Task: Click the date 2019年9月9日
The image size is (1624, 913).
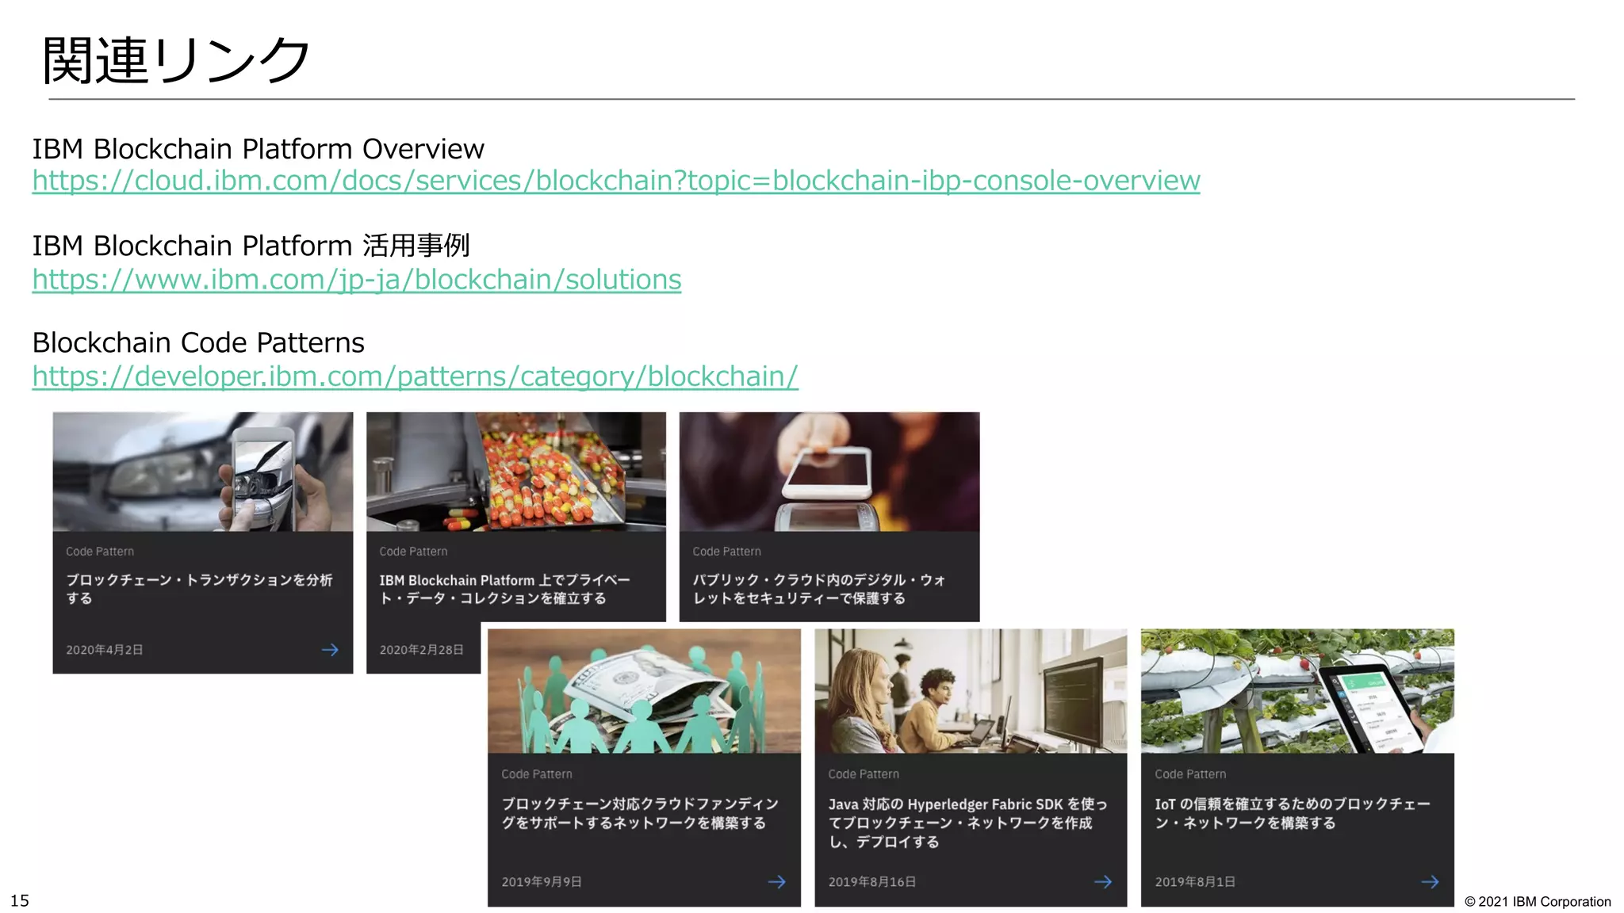Action: [542, 882]
